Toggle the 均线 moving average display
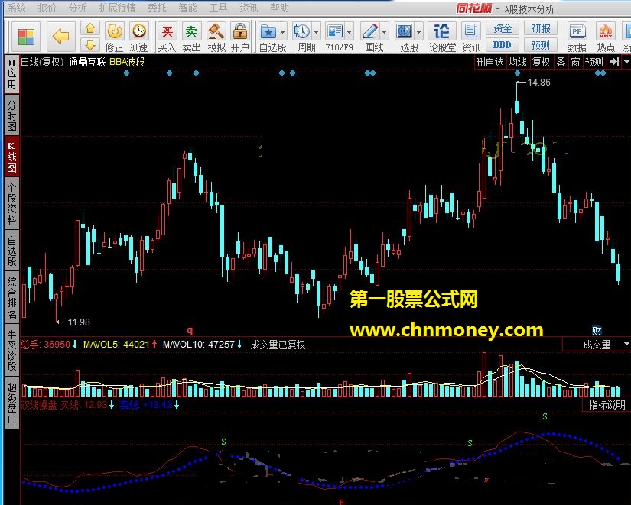The width and height of the screenshot is (631, 505). coord(518,62)
